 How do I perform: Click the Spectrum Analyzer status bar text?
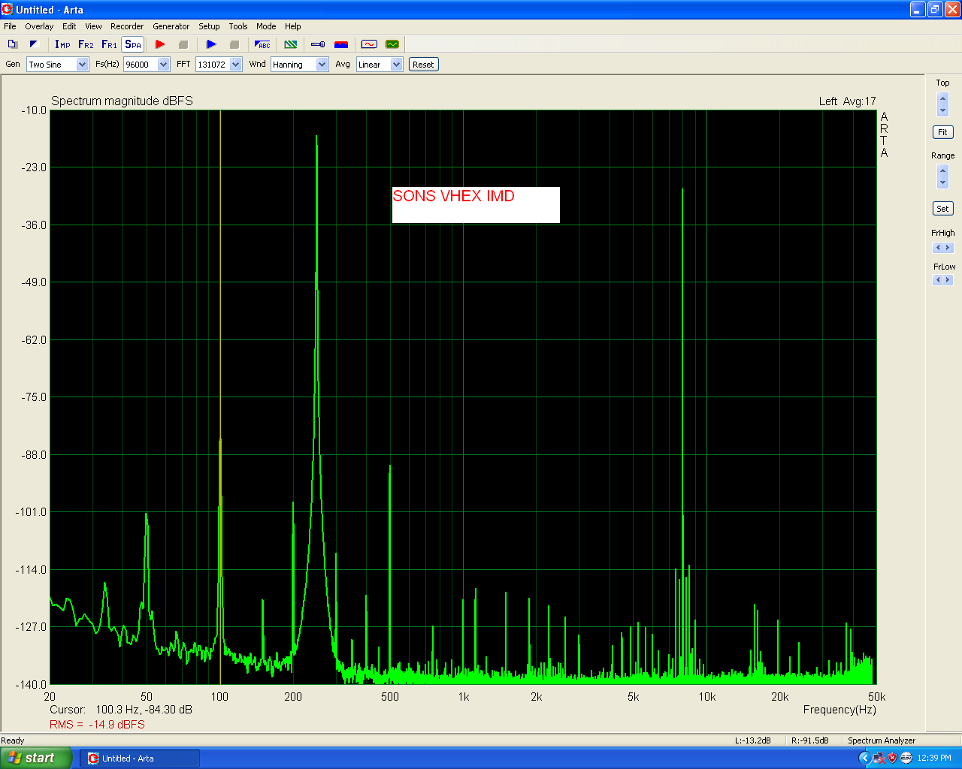click(882, 740)
